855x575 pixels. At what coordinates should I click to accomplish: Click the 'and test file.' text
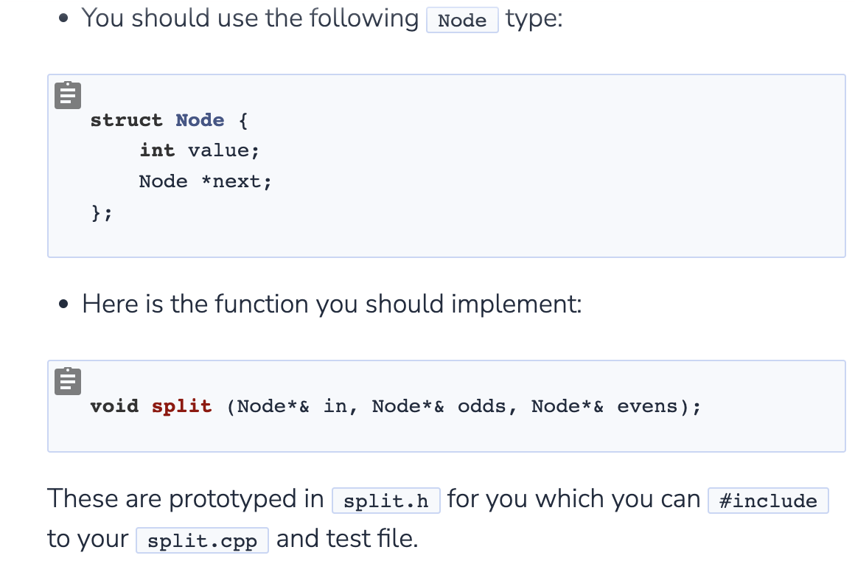[x=346, y=539]
